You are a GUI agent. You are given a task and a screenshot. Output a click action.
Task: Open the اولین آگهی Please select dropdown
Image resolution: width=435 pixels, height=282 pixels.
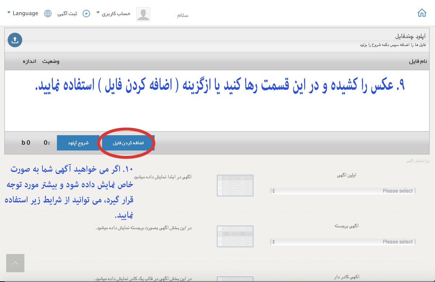343,191
